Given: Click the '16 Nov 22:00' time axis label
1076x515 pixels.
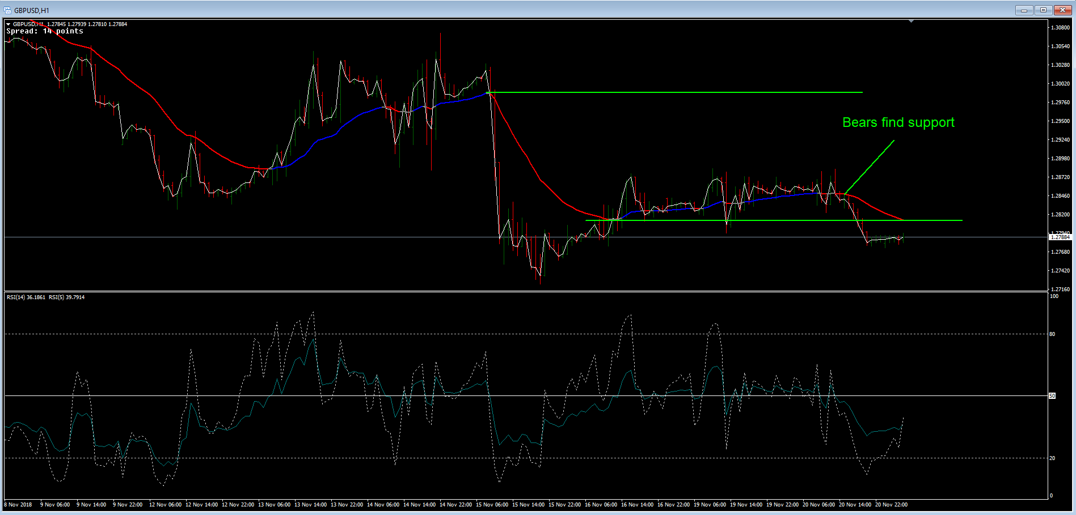Looking at the screenshot, I should [x=673, y=504].
